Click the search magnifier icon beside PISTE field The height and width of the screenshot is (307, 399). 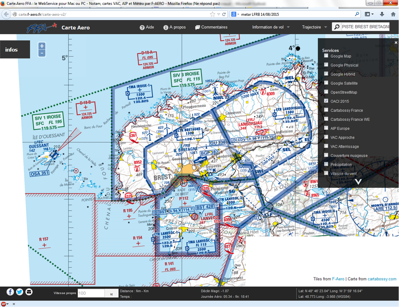click(x=337, y=27)
